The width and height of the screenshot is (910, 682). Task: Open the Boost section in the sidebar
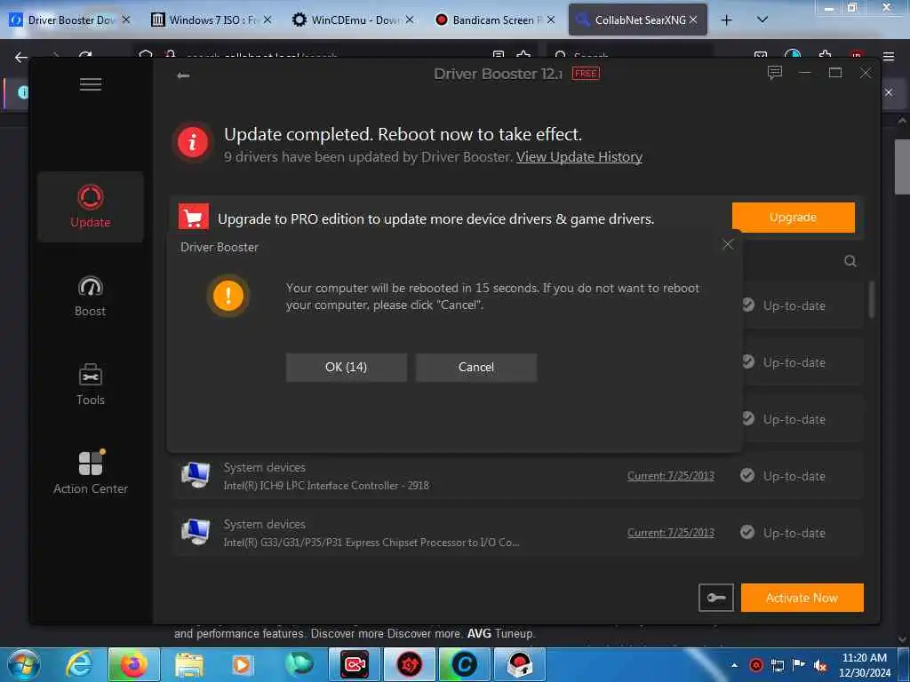click(x=91, y=297)
